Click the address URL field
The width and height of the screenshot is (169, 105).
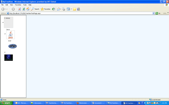click(81, 13)
